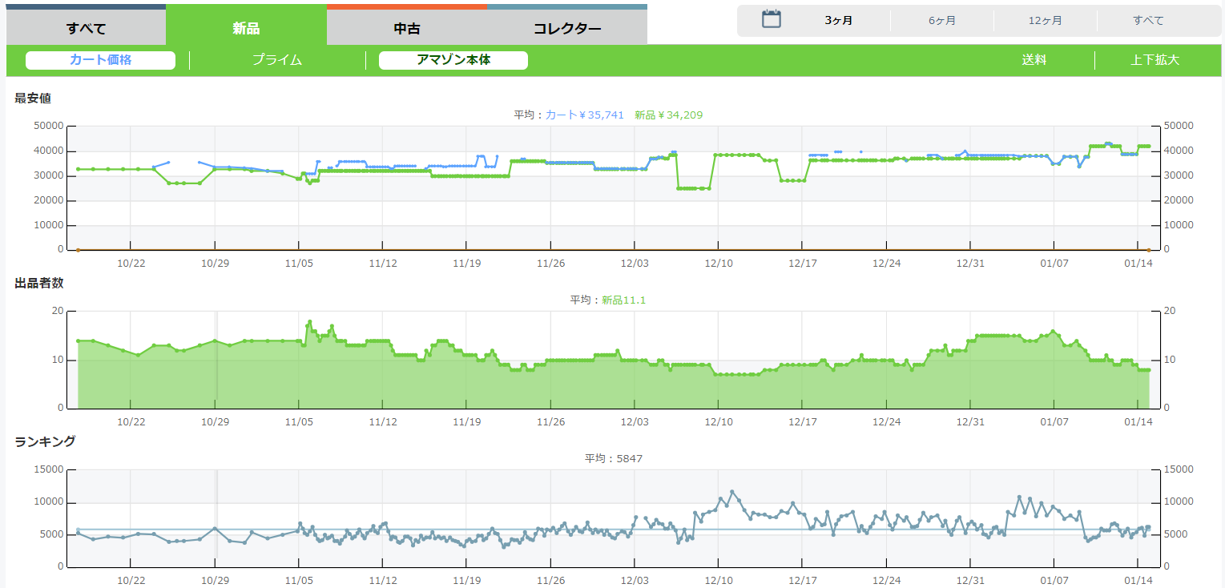Switch to the すべて condition tab
Viewport: 1225px width, 588px height.
point(86,29)
